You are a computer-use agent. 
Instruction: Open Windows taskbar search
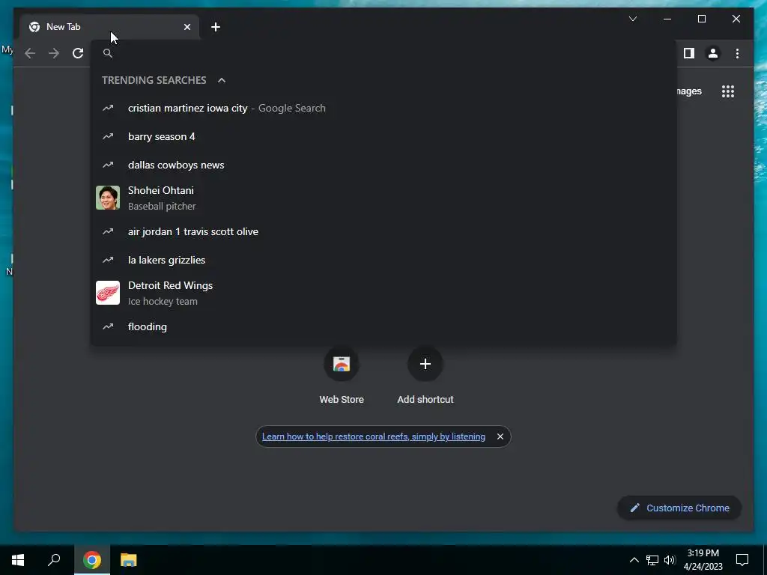(54, 560)
